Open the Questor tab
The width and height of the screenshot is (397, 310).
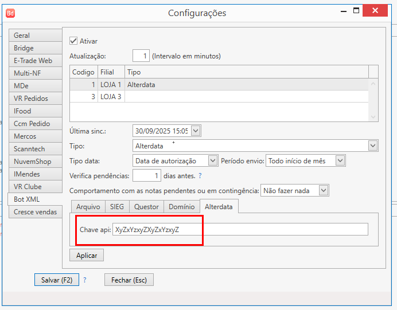(x=146, y=206)
